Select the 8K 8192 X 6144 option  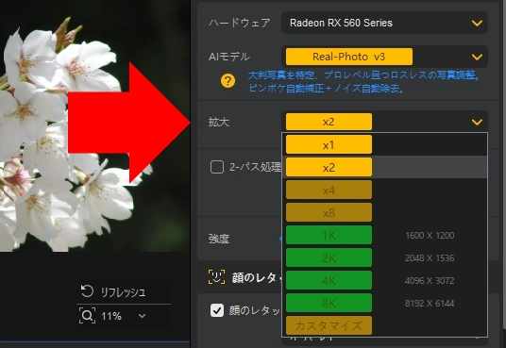tap(384, 303)
